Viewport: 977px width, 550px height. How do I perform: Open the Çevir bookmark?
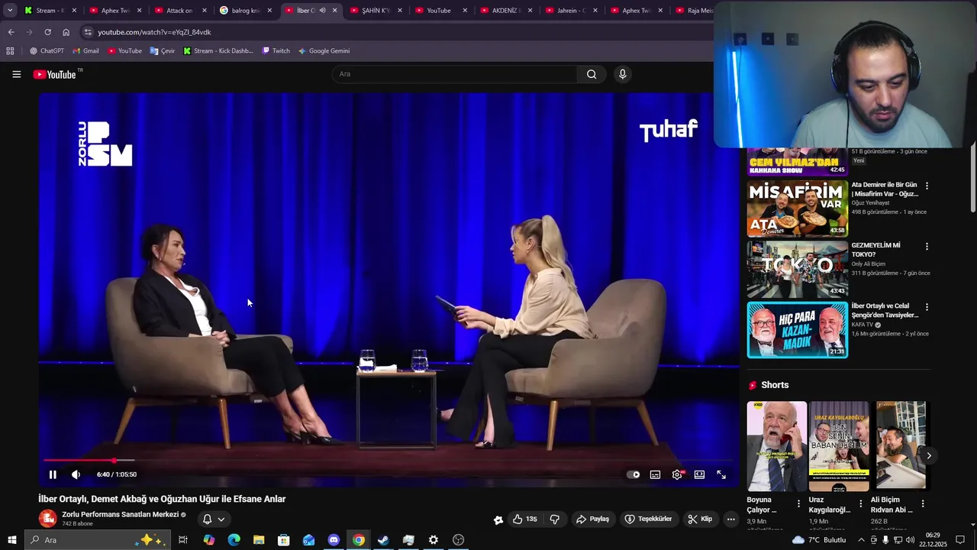[x=163, y=51]
